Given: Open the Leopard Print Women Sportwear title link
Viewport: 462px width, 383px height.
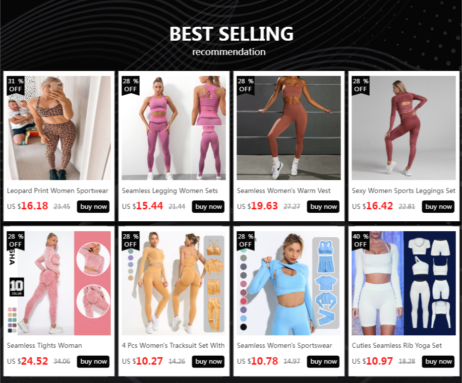Looking at the screenshot, I should 58,191.
